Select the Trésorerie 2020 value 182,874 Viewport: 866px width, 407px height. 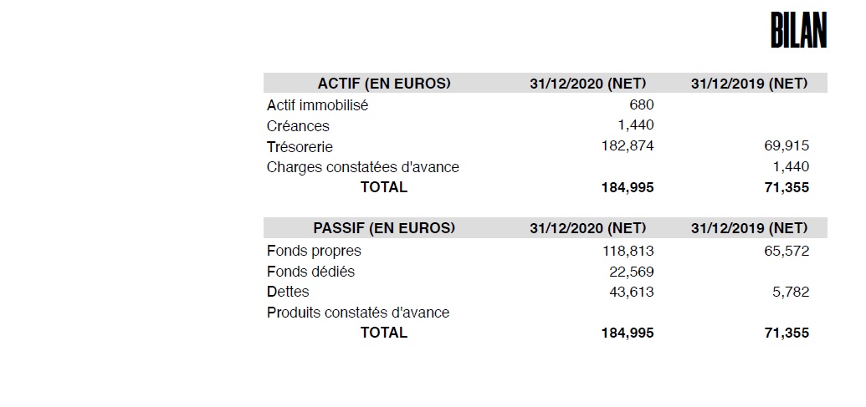(x=628, y=146)
